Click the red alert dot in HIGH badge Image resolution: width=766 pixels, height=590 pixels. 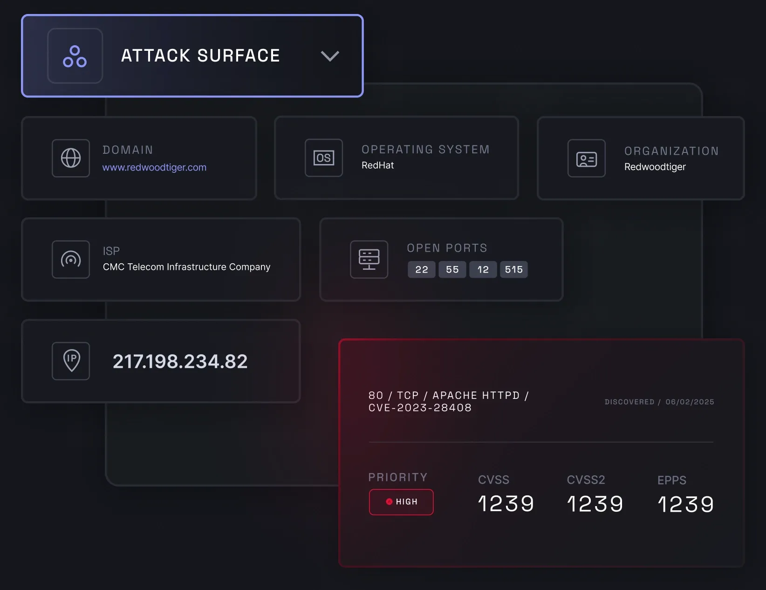pos(389,502)
